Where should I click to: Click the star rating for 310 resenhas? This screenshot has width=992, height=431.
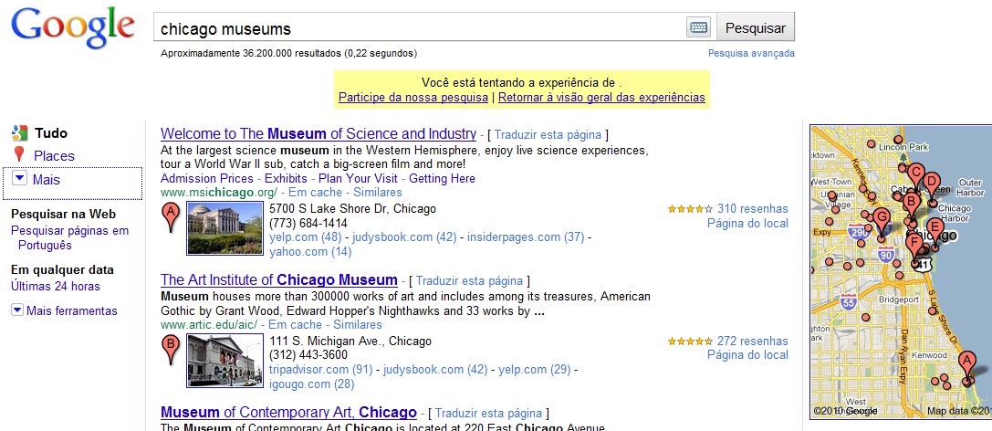690,209
